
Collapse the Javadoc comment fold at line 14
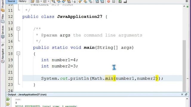click(18, 29)
